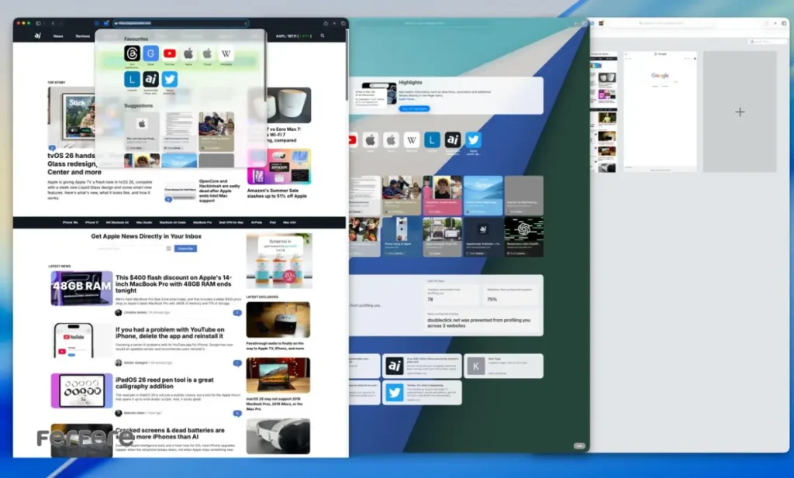Viewport: 794px width, 478px height.
Task: Click the large plus tile to open a new tab
Action: (x=740, y=112)
